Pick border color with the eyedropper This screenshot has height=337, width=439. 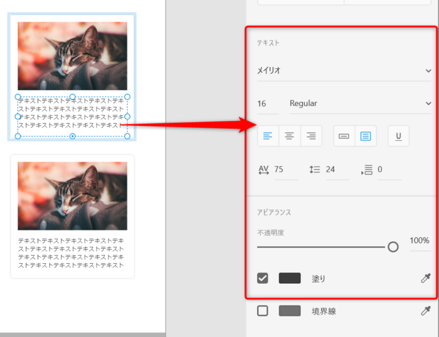pyautogui.click(x=425, y=311)
